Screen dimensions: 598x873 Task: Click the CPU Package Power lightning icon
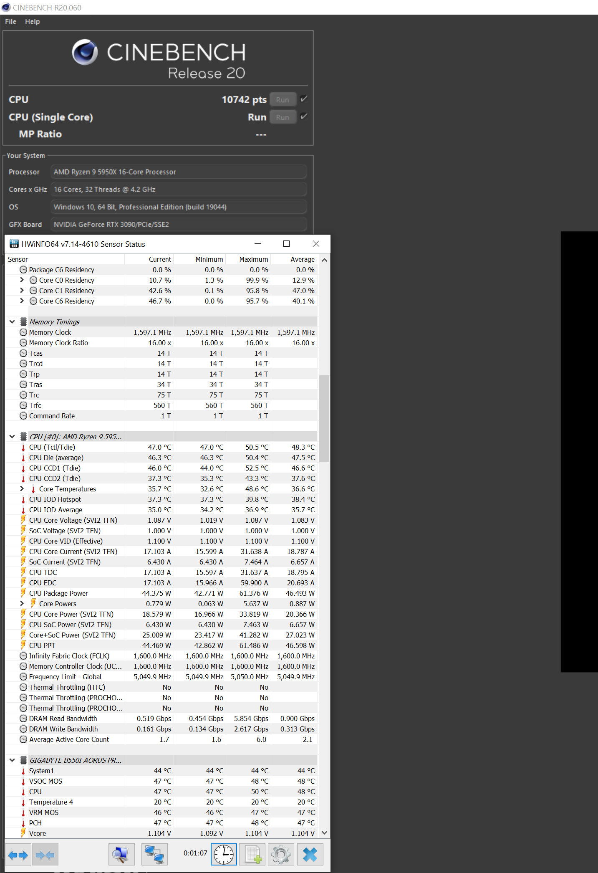pos(23,593)
